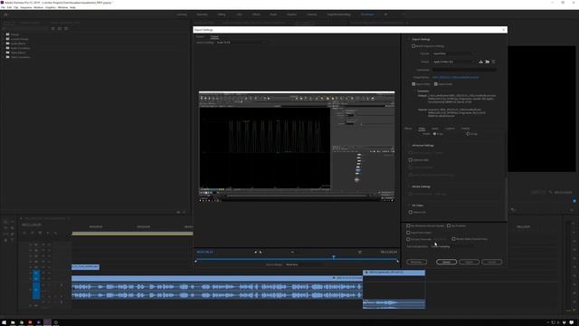Click the Set Out Point icon under preview
The height and width of the screenshot is (326, 579).
(261, 252)
